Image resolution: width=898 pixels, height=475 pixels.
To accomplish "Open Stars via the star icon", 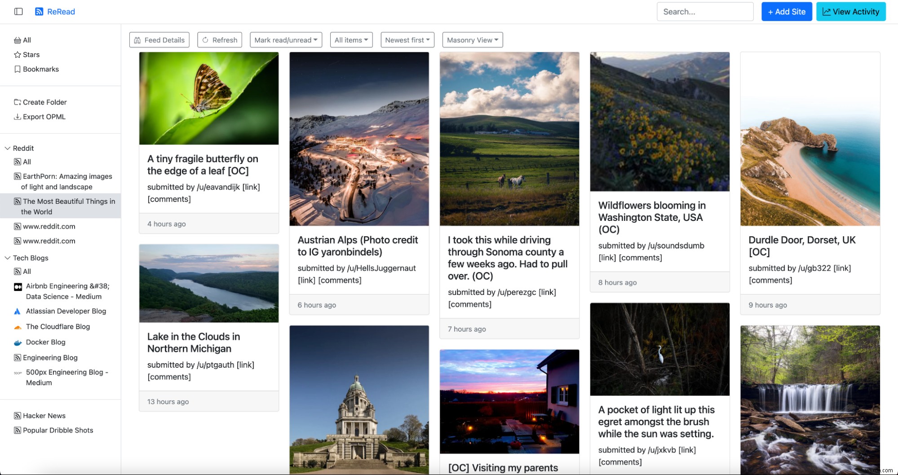I will pos(18,55).
